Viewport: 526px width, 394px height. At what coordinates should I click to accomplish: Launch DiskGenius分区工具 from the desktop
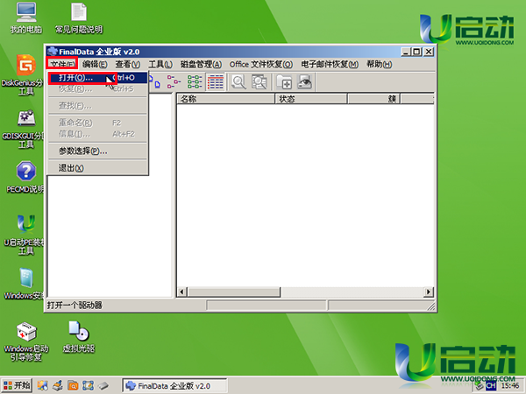(x=25, y=74)
